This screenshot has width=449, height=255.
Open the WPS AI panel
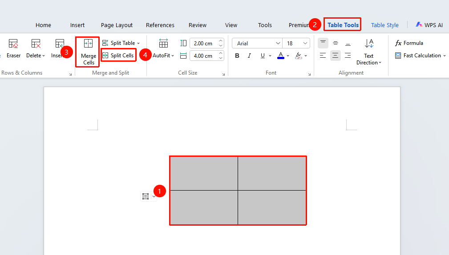point(429,25)
